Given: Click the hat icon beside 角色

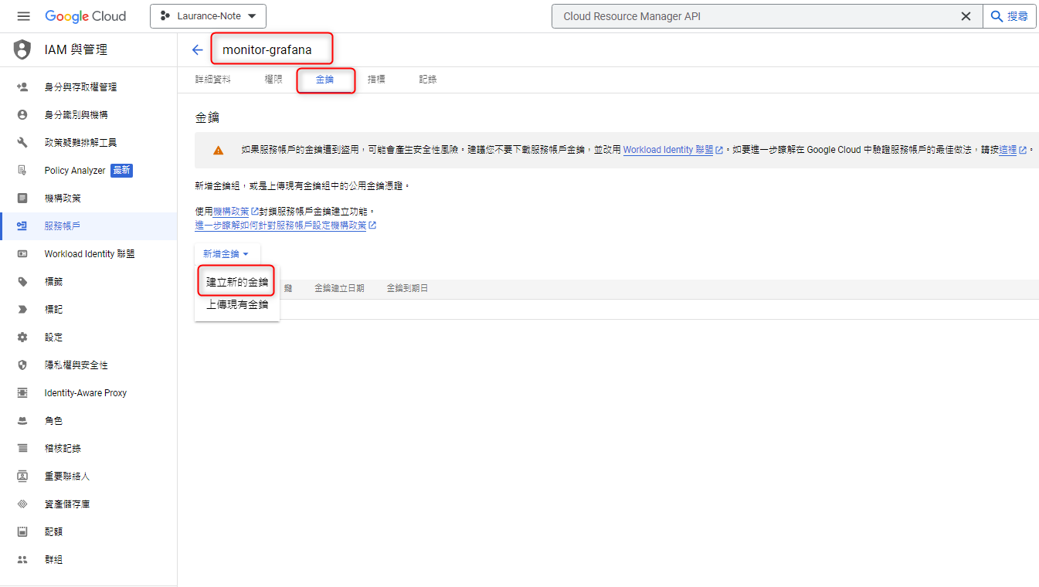Looking at the screenshot, I should point(22,421).
